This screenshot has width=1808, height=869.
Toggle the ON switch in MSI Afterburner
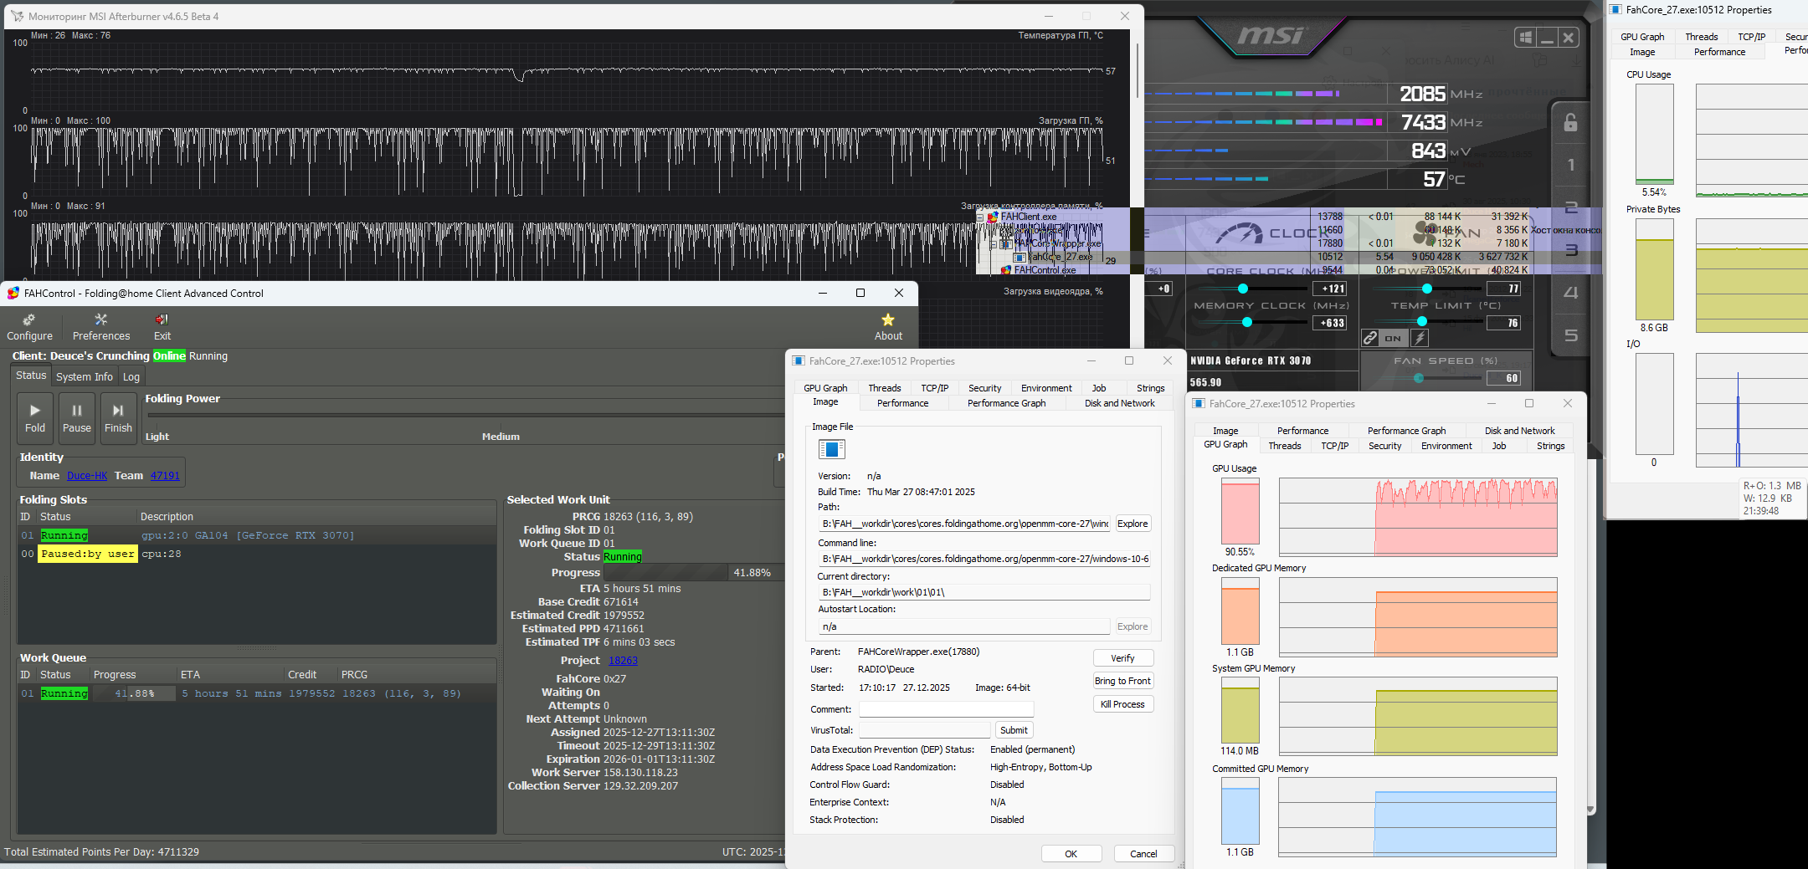tap(1394, 338)
